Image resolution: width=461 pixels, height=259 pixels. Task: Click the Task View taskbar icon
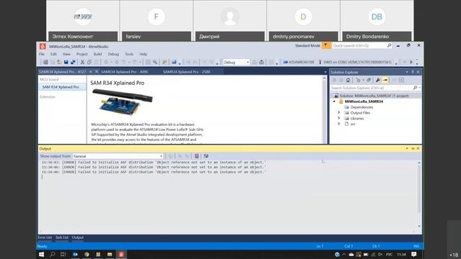[63, 254]
